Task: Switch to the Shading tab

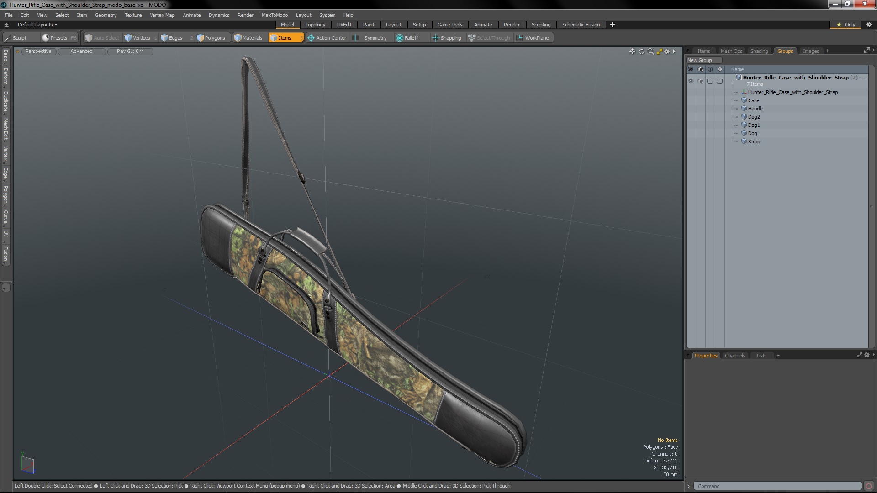Action: click(x=759, y=51)
